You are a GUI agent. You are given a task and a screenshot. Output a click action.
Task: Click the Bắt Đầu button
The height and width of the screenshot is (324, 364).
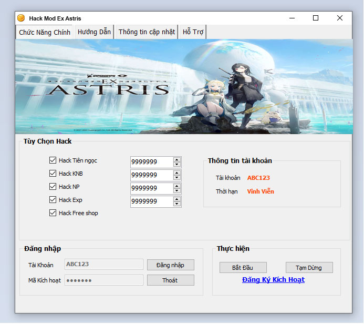coord(243,268)
